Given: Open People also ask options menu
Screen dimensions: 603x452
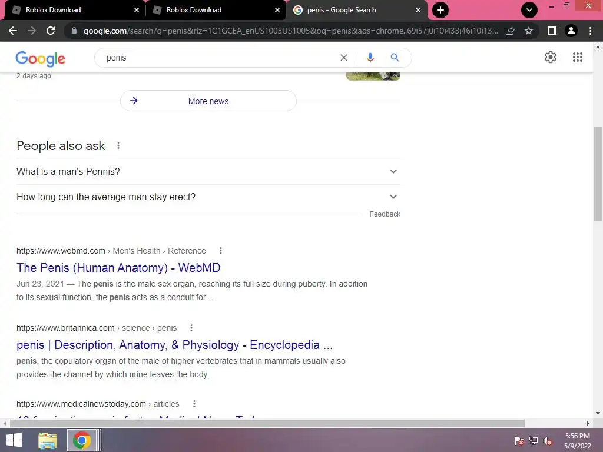Looking at the screenshot, I should (x=118, y=146).
